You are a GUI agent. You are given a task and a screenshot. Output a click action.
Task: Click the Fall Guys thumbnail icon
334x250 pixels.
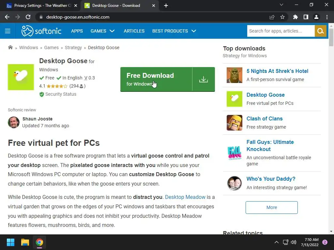coord(234,153)
